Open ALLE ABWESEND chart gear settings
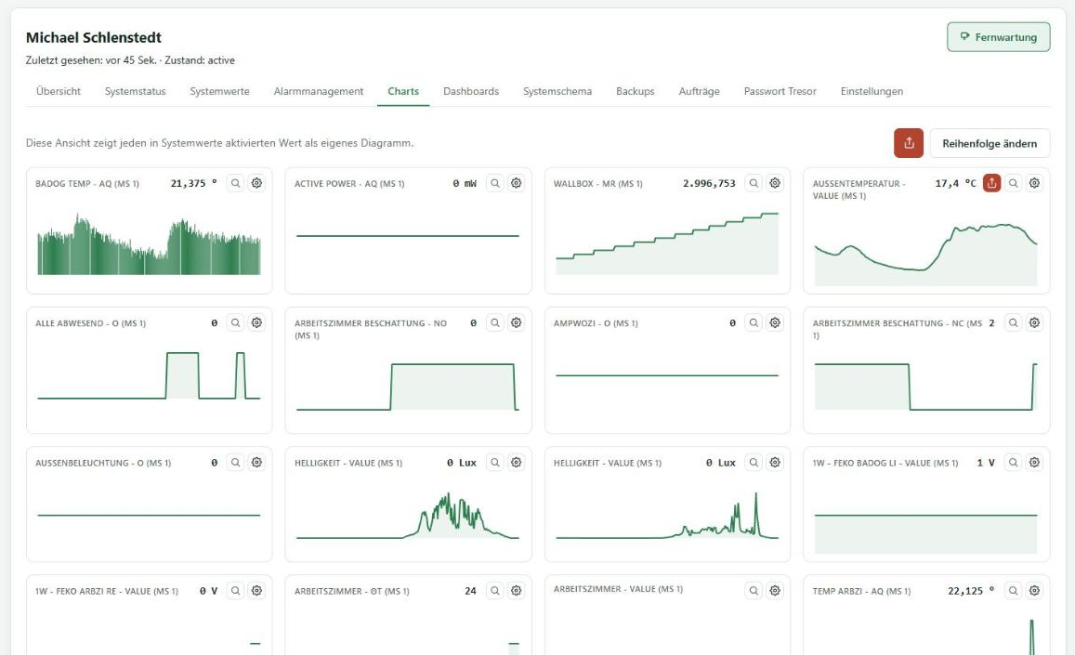The image size is (1075, 655). point(256,322)
